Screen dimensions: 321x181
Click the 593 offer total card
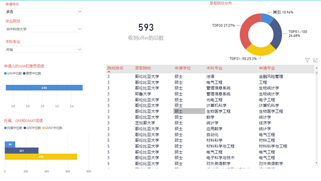[146, 32]
